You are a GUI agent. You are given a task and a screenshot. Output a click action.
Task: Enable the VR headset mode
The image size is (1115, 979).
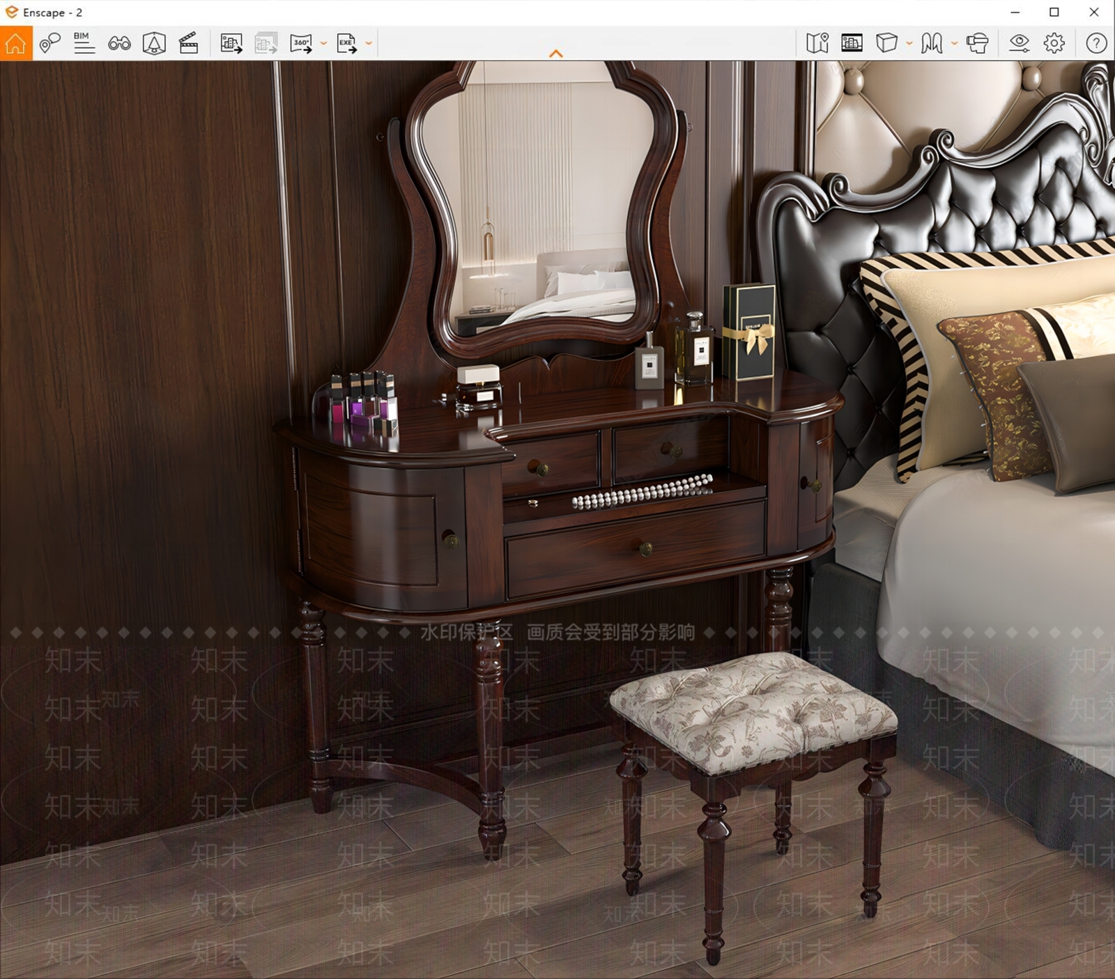tap(978, 43)
